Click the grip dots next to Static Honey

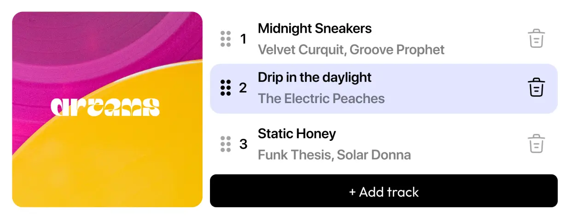[225, 144]
